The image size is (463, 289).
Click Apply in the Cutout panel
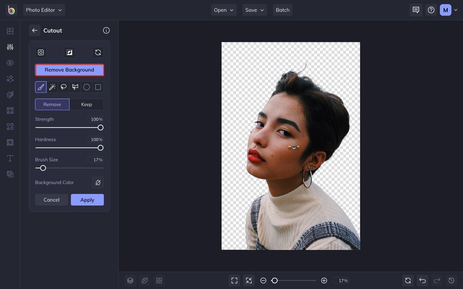tap(87, 200)
